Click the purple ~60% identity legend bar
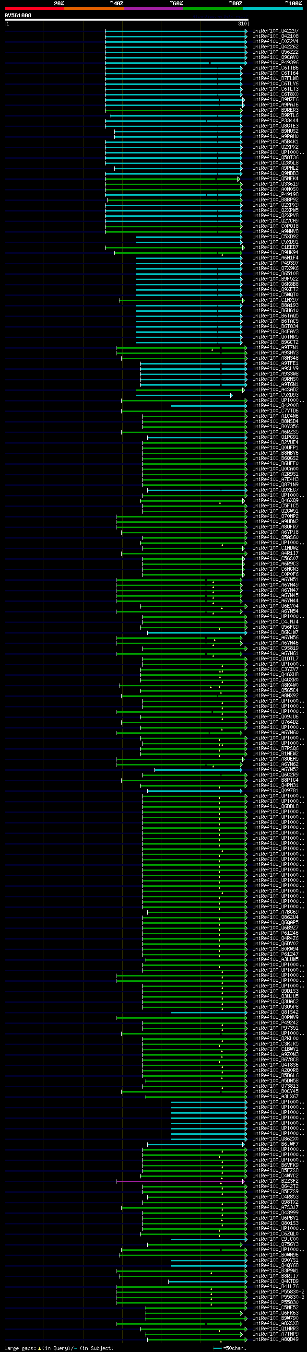This screenshot has width=307, height=1352. click(x=153, y=9)
